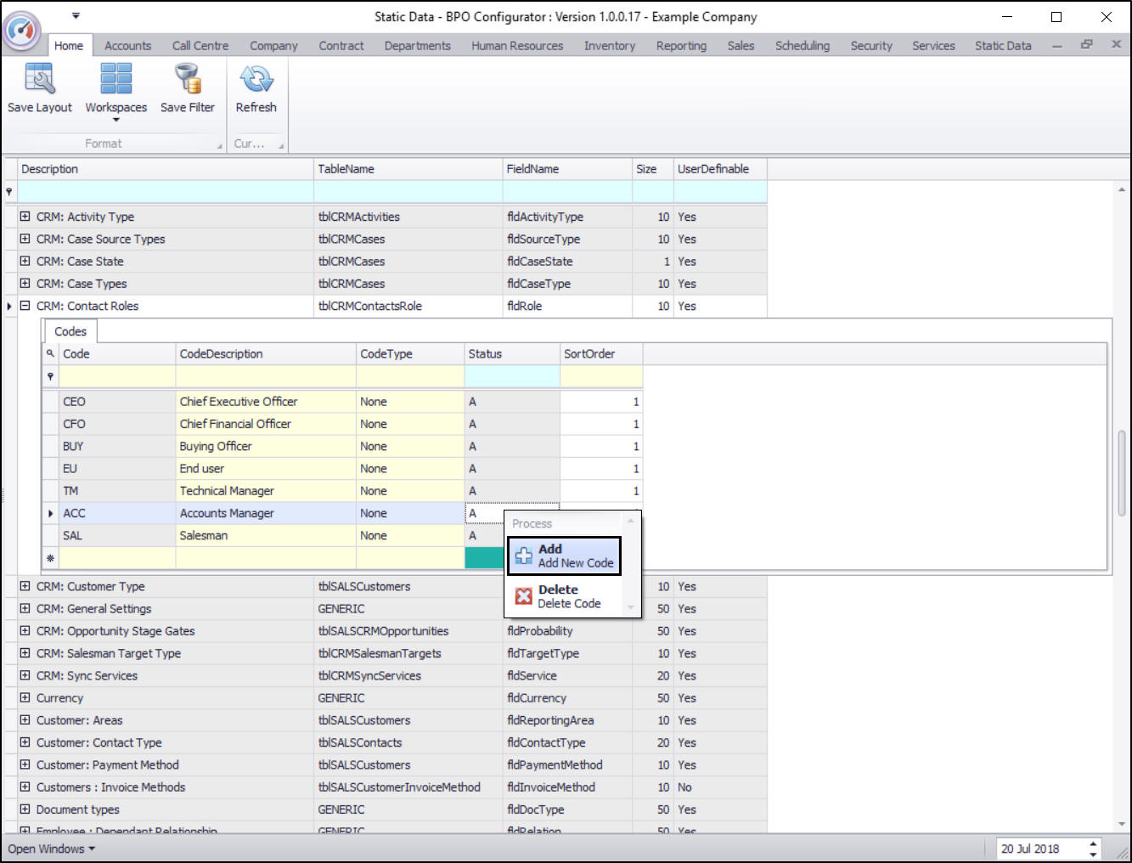Click the Save Layout icon
This screenshot has width=1132, height=863.
[x=39, y=79]
